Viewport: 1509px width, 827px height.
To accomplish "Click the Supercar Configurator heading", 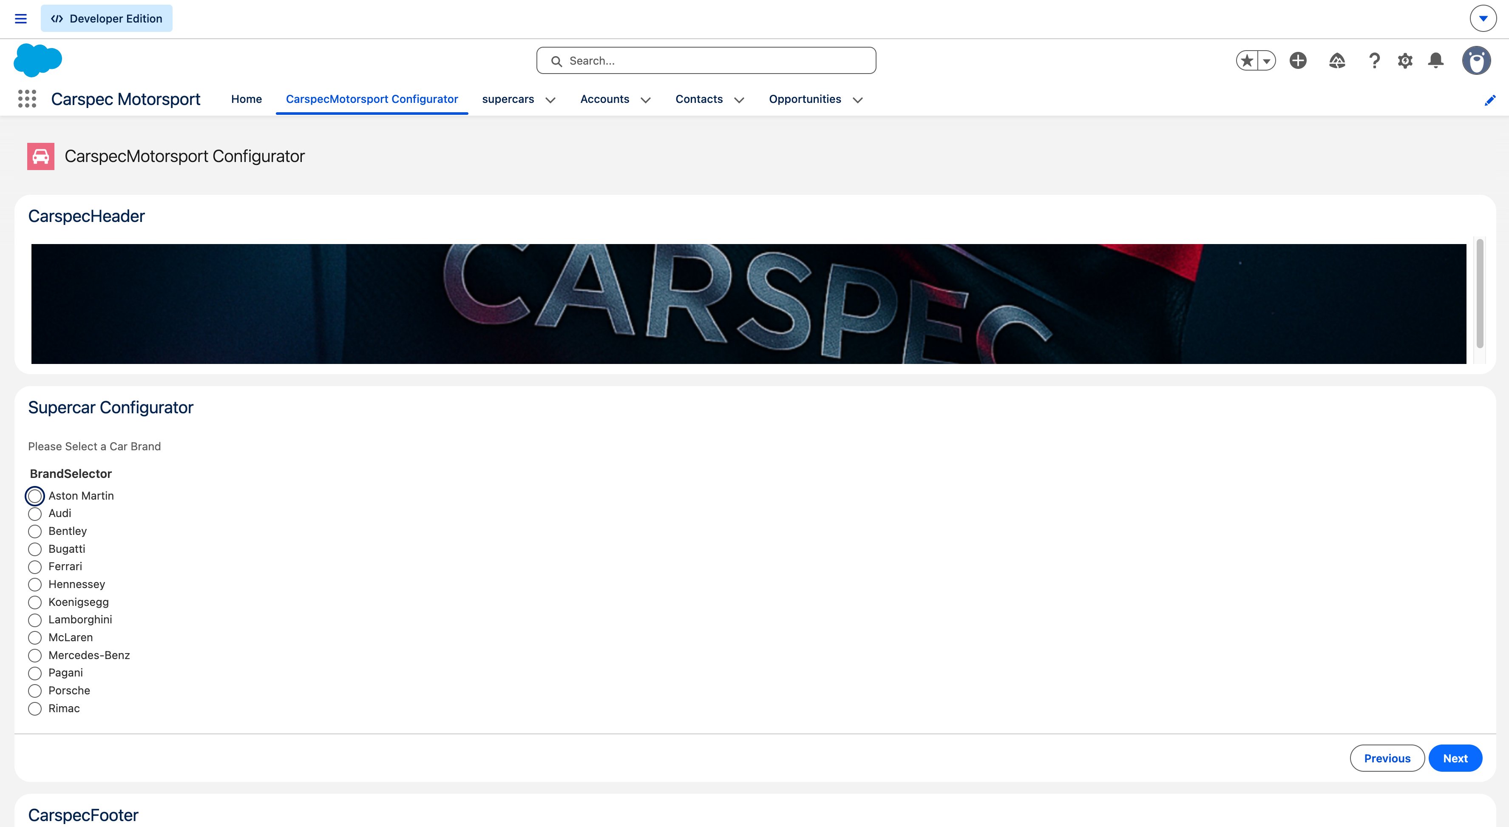I will (x=111, y=407).
